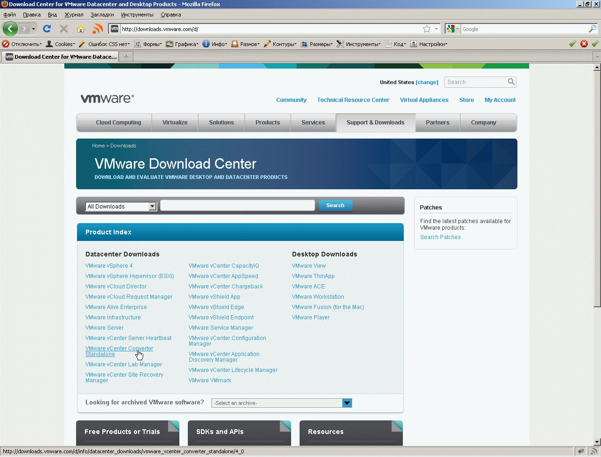Go back using the green Back arrow

tap(10, 29)
